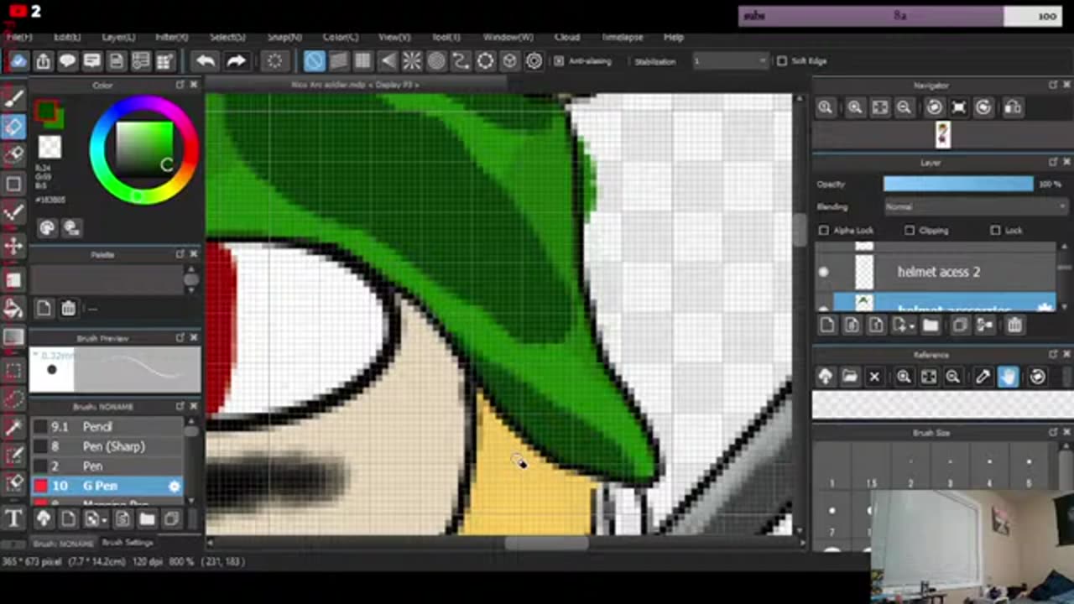Open the Layer menu
The width and height of the screenshot is (1074, 604).
pyautogui.click(x=118, y=38)
